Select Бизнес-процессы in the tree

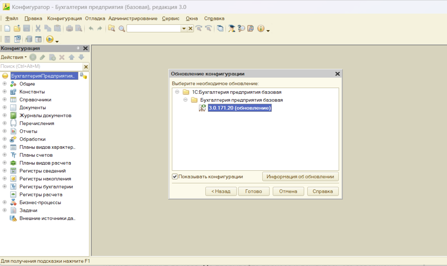click(40, 202)
